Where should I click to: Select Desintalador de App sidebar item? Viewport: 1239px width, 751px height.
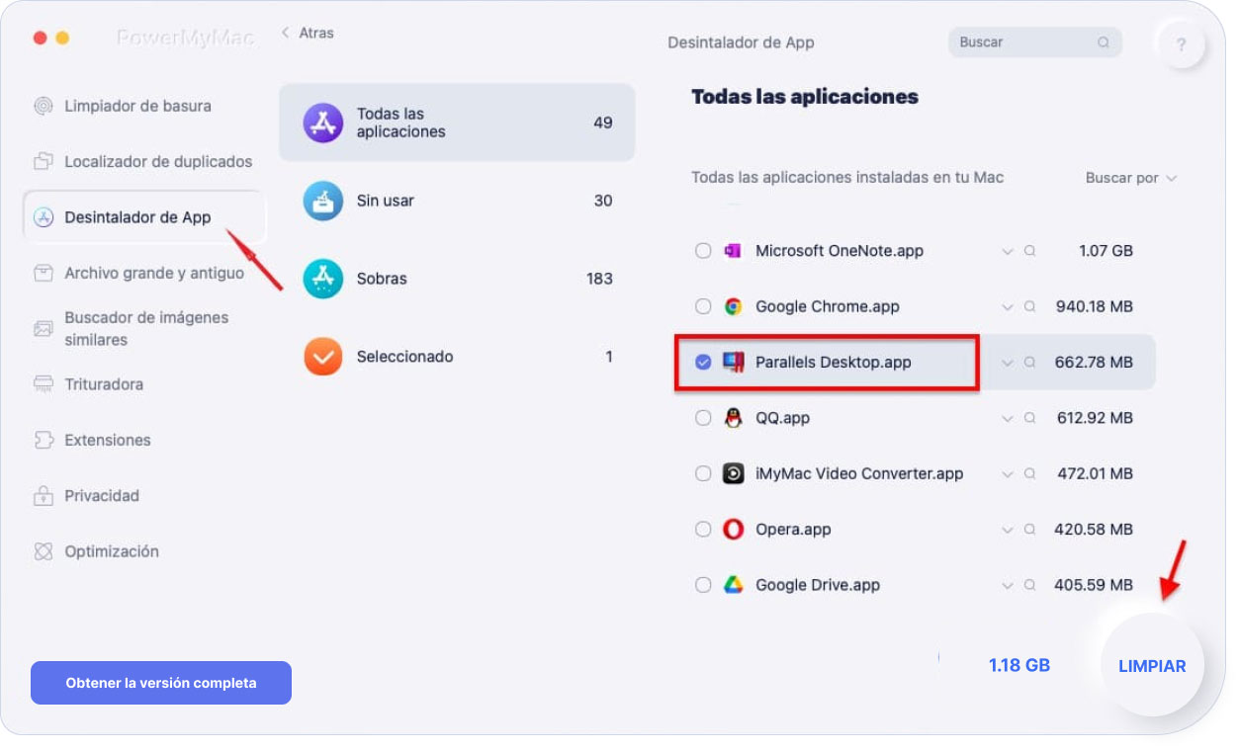click(144, 217)
